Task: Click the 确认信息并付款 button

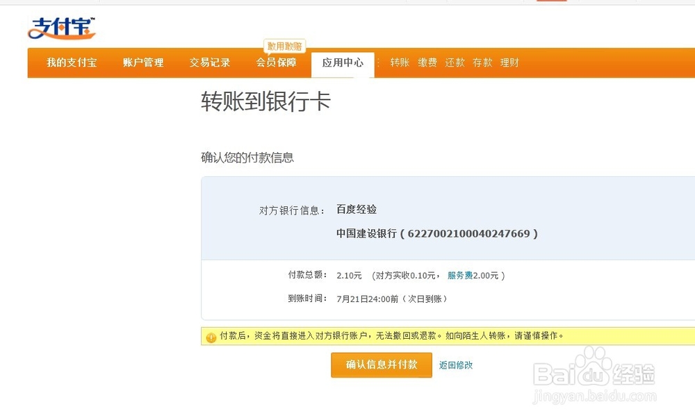Action: pos(381,364)
